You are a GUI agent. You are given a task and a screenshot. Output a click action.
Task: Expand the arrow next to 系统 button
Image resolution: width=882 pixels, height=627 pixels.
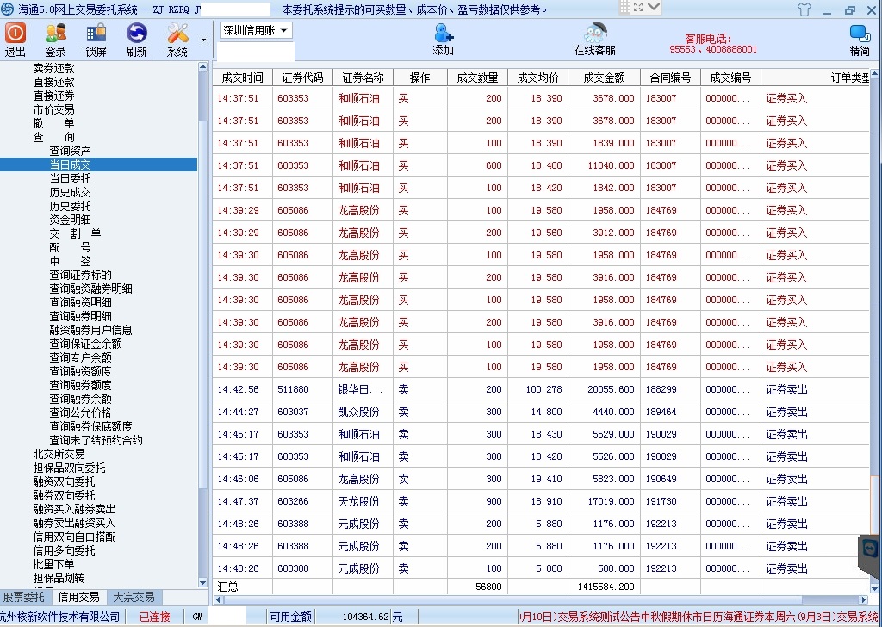tap(203, 40)
